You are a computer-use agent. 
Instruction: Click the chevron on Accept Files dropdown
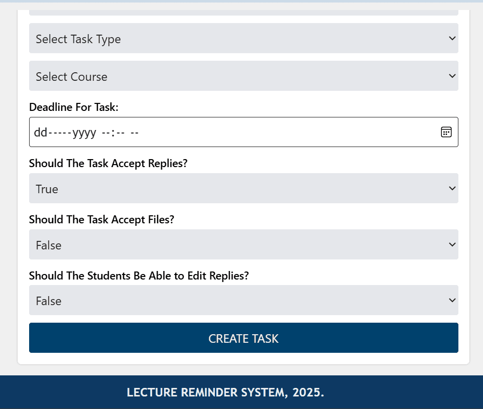pos(452,244)
